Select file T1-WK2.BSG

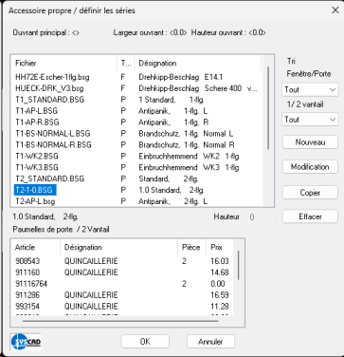coord(37,157)
